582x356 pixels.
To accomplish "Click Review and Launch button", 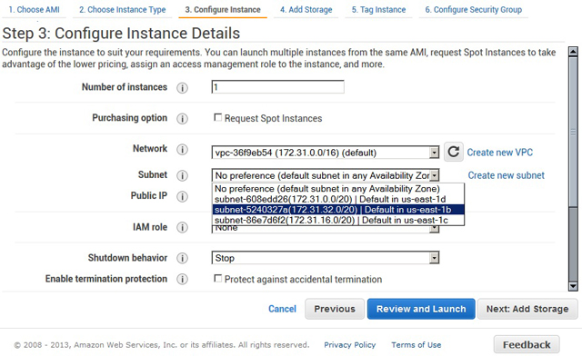I will pyautogui.click(x=421, y=309).
